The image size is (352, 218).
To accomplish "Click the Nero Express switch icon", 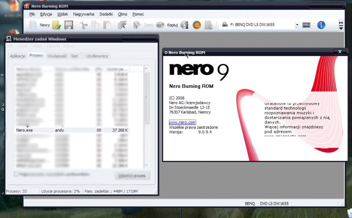I will [122, 25].
